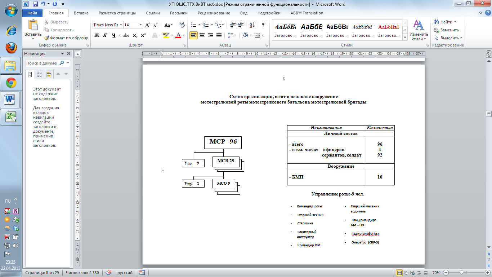Toggle subscript formatting
This screenshot has height=277, width=492.
tap(135, 35)
